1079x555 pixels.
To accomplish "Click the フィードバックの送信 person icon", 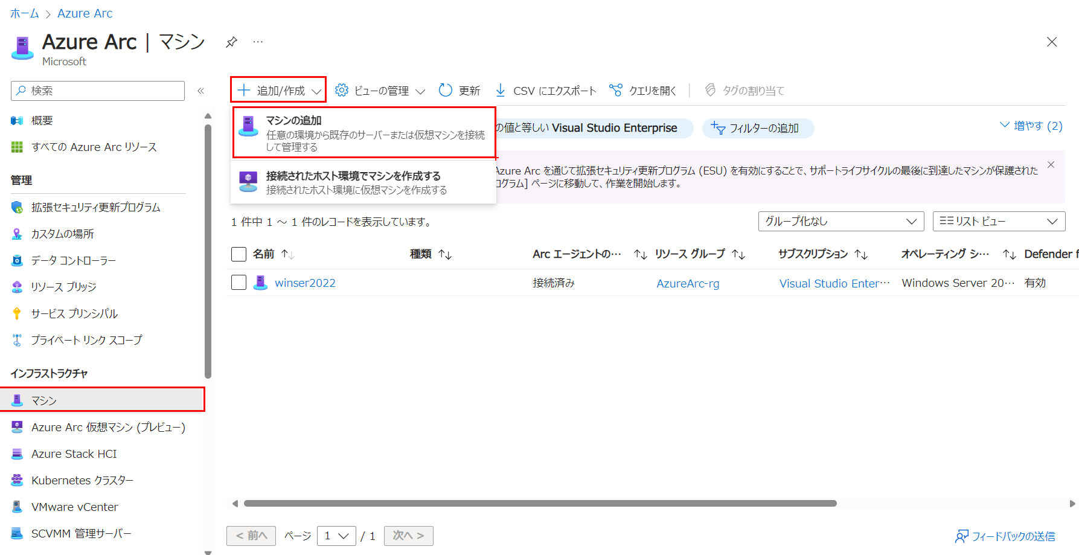I will (x=961, y=536).
